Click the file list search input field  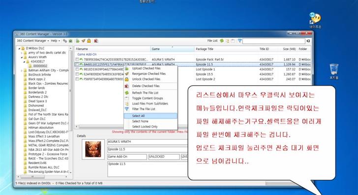pos(274,41)
